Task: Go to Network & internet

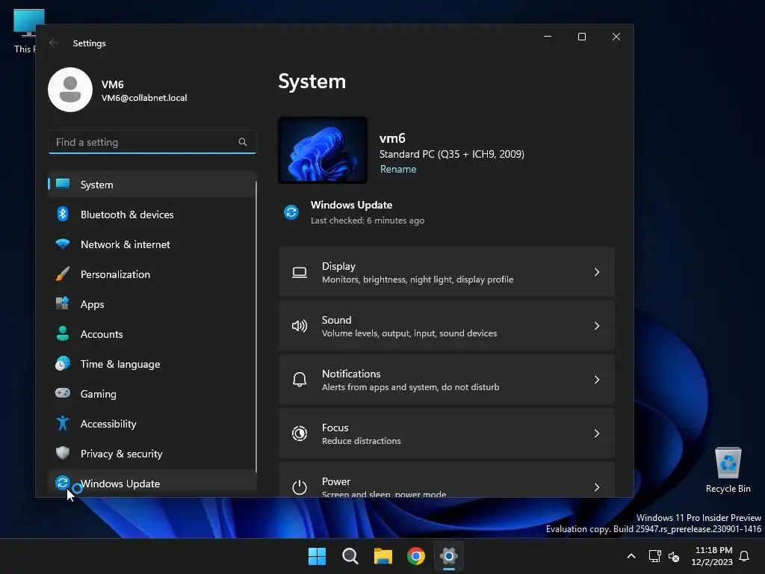Action: click(152, 244)
